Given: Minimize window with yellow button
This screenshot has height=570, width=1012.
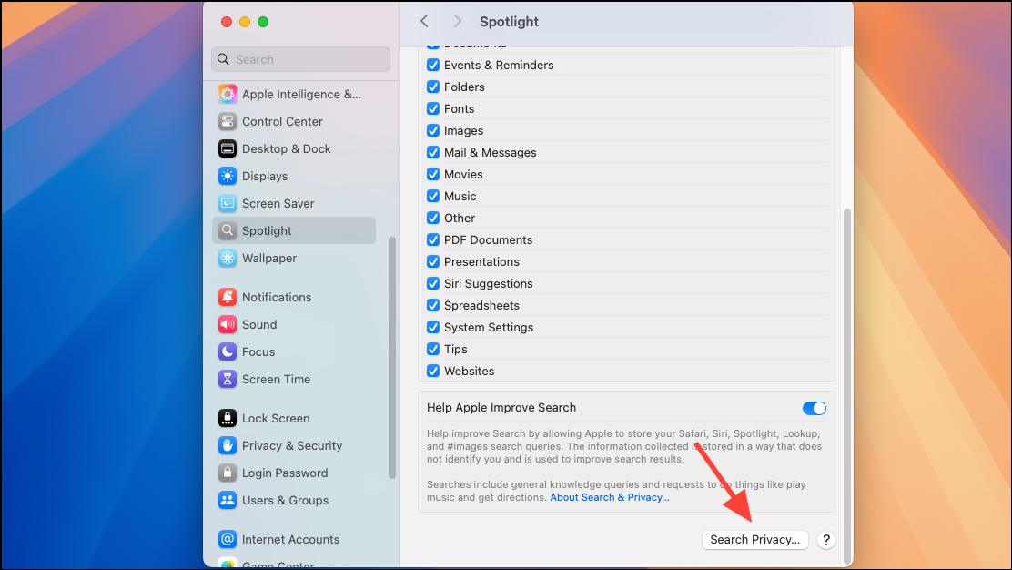Looking at the screenshot, I should point(245,22).
